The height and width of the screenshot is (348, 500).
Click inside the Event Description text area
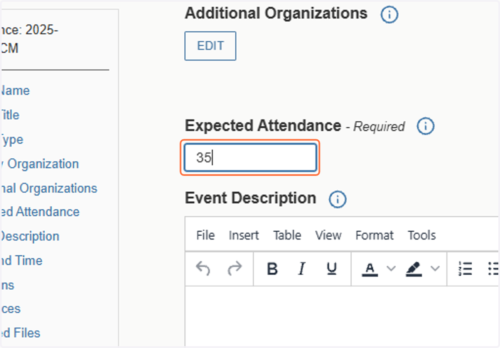pyautogui.click(x=342, y=316)
